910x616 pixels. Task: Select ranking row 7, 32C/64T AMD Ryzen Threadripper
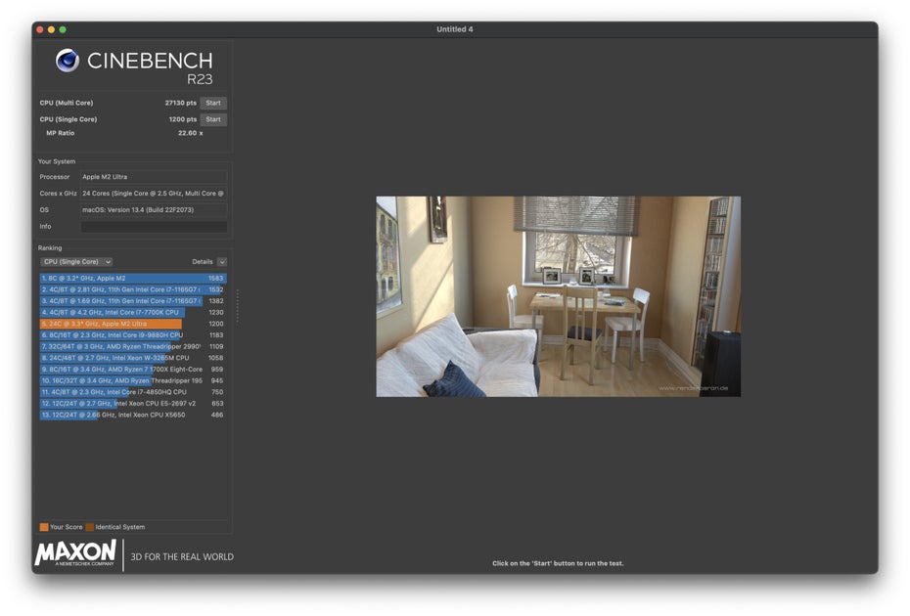(132, 346)
